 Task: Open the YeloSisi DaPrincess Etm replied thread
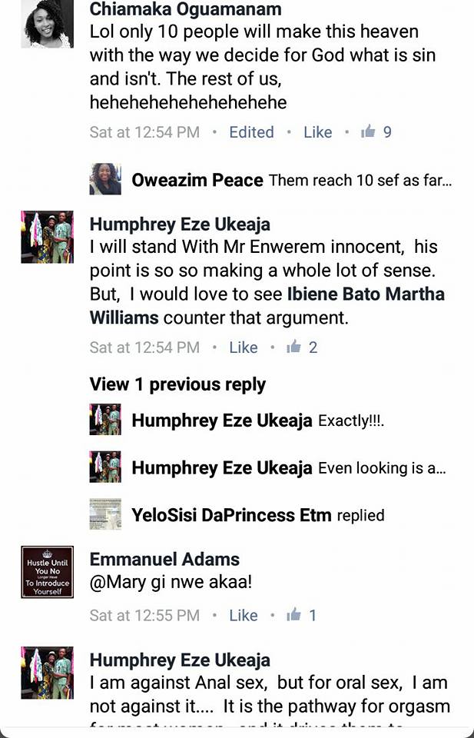pyautogui.click(x=257, y=515)
